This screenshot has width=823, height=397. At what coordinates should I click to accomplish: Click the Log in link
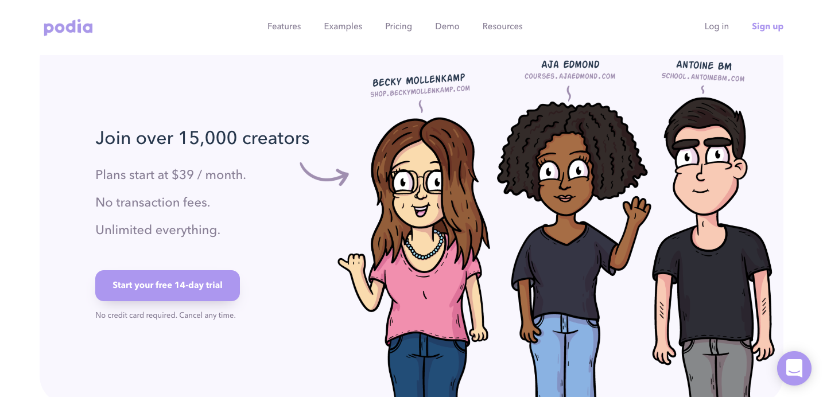717,26
